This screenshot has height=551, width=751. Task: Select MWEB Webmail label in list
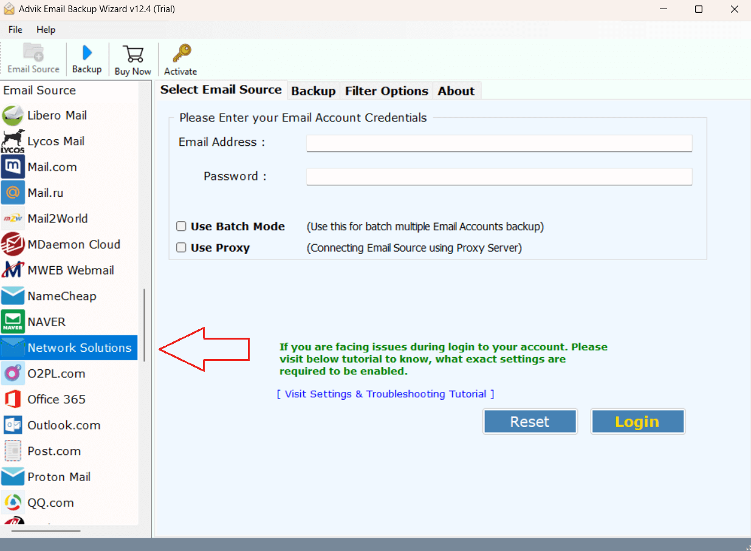[x=71, y=270]
